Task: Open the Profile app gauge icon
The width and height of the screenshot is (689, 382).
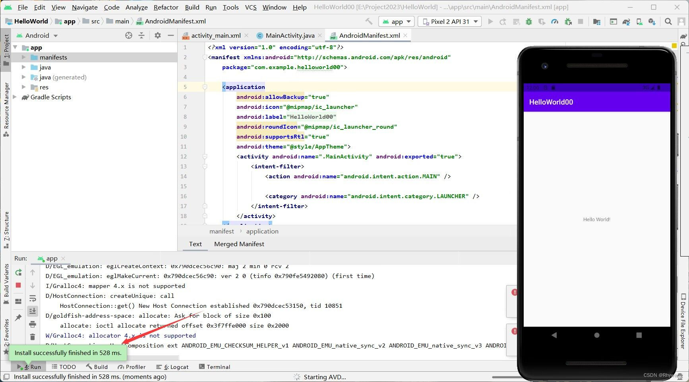Action: (555, 21)
